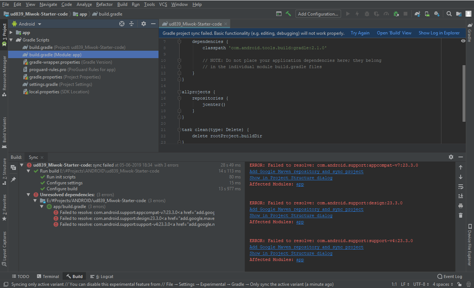Viewport: 474px width, 288px height.
Task: Click the Attach Debugger to Android Process icon
Action: tap(396, 14)
